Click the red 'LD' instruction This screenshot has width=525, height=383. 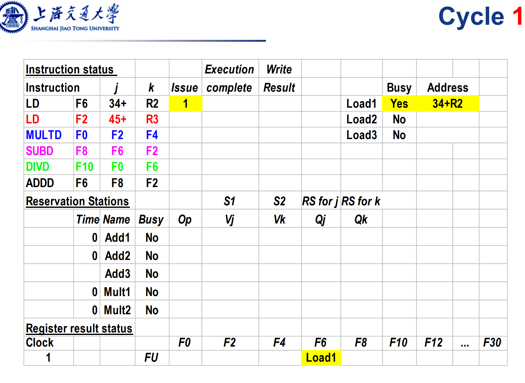[33, 119]
